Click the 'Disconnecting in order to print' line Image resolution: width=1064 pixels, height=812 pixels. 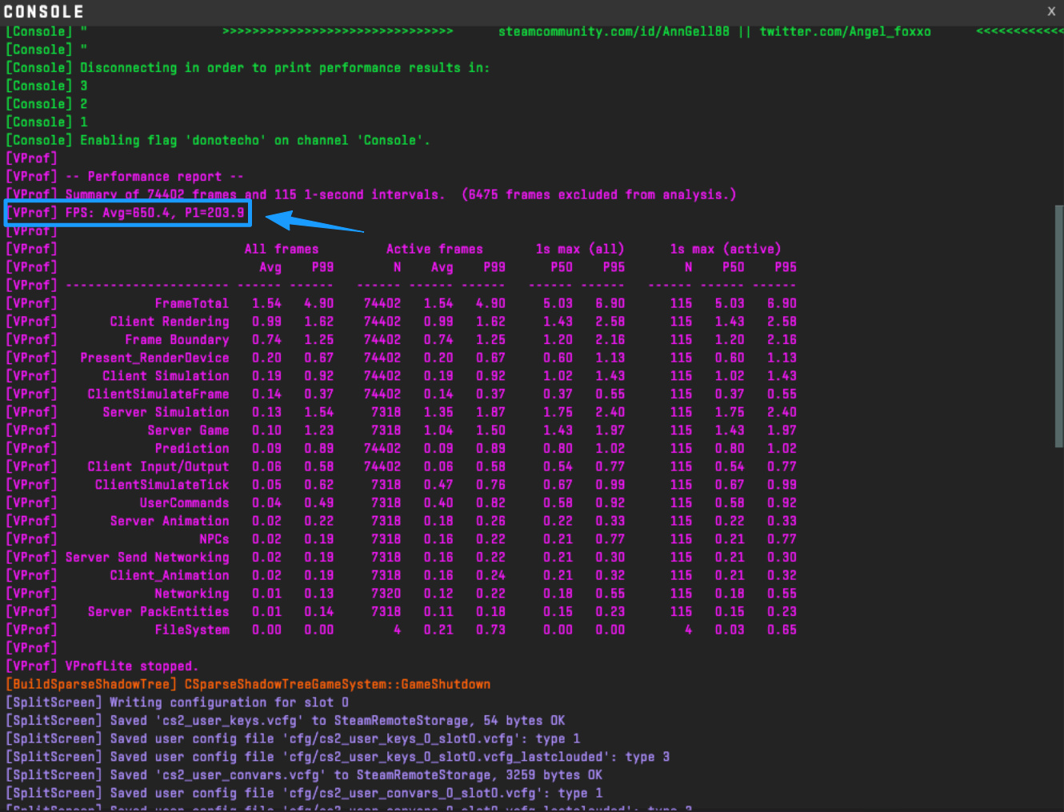click(x=248, y=68)
